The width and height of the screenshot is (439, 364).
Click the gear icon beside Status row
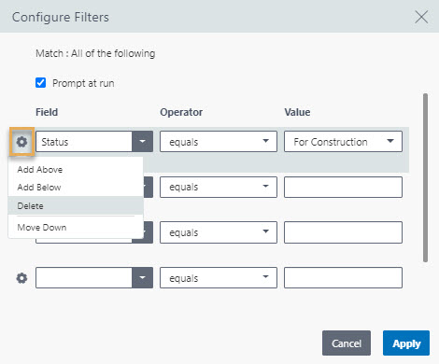(21, 142)
